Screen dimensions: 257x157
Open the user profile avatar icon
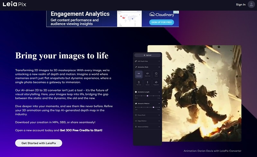point(251,5)
